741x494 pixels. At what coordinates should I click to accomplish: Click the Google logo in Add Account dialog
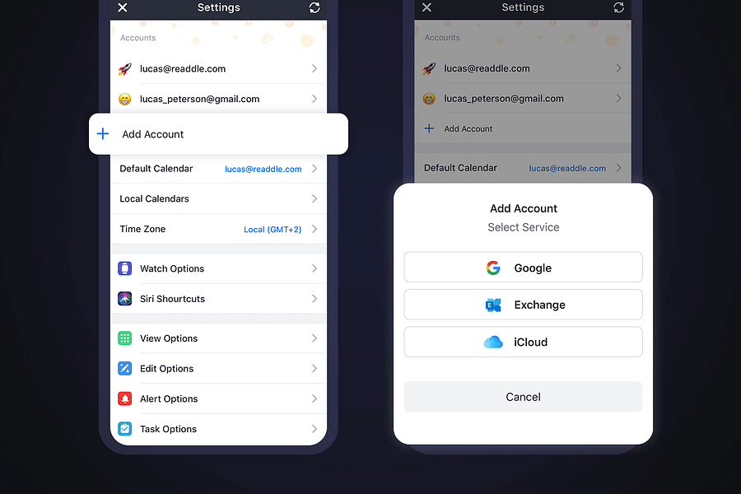pos(492,268)
